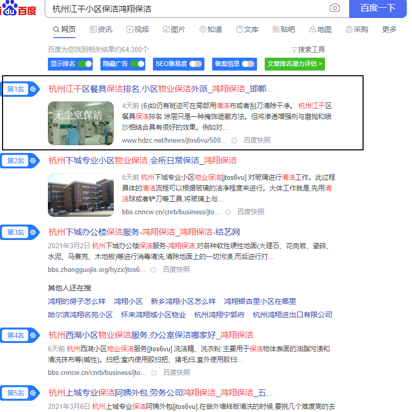Click the 第3名 rank label
Screen dimensions: 412x412
[x=15, y=233]
